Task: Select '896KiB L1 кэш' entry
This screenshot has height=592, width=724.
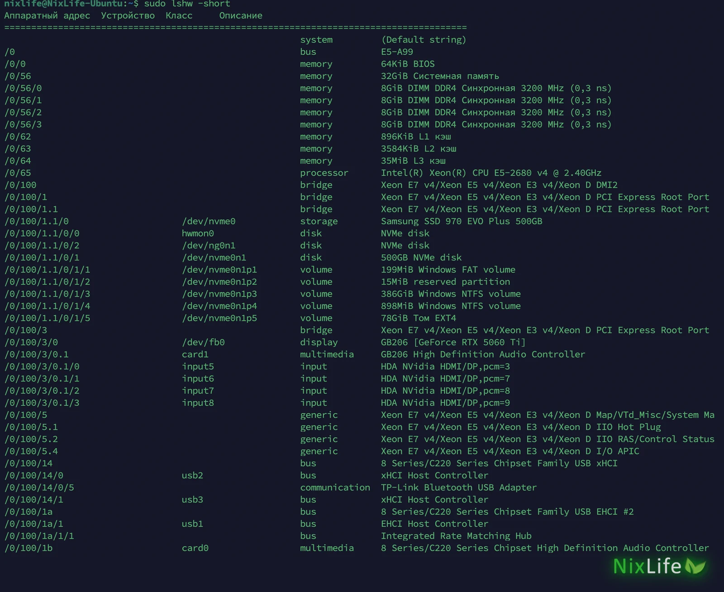Action: tap(416, 137)
